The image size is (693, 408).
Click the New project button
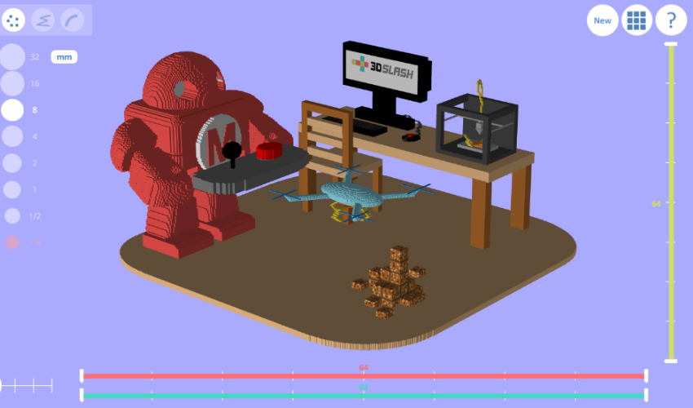[603, 20]
